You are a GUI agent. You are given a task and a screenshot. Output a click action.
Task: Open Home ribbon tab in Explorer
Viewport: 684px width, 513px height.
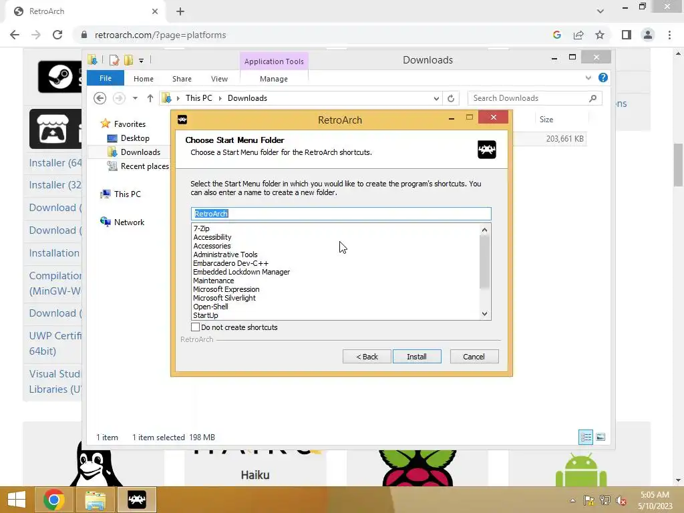tap(144, 79)
